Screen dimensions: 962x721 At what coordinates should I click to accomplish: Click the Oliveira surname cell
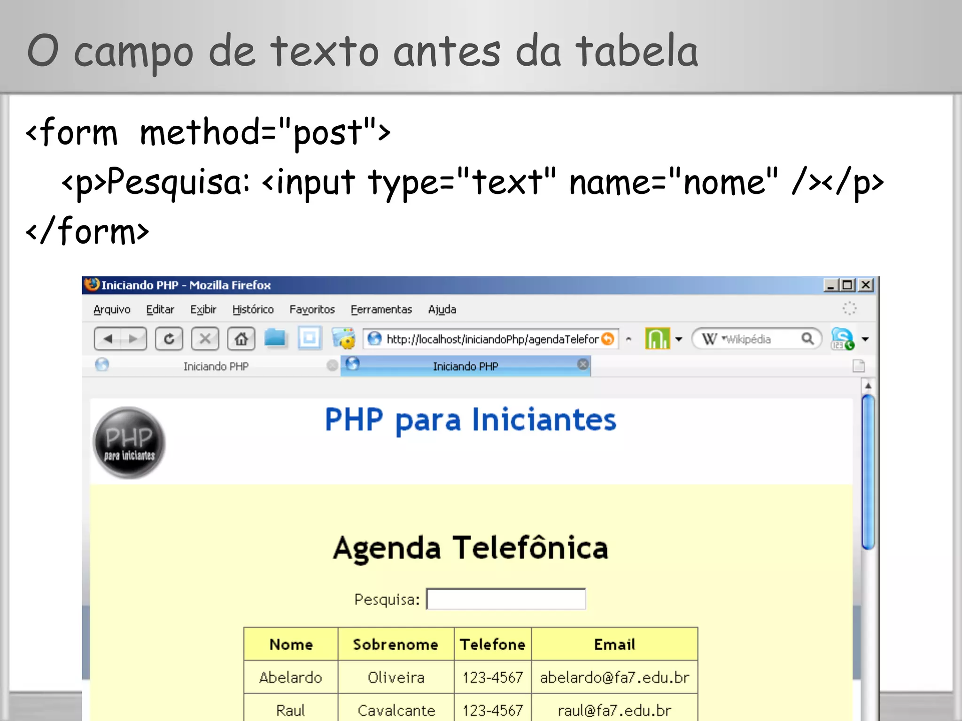pyautogui.click(x=396, y=677)
